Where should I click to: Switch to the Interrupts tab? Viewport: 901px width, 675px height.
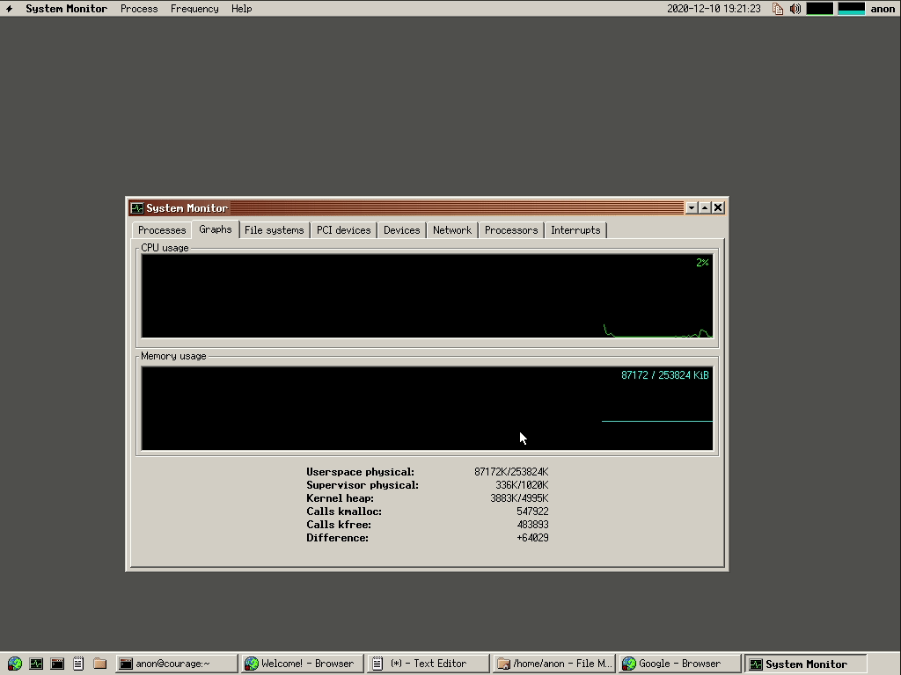[x=575, y=230]
